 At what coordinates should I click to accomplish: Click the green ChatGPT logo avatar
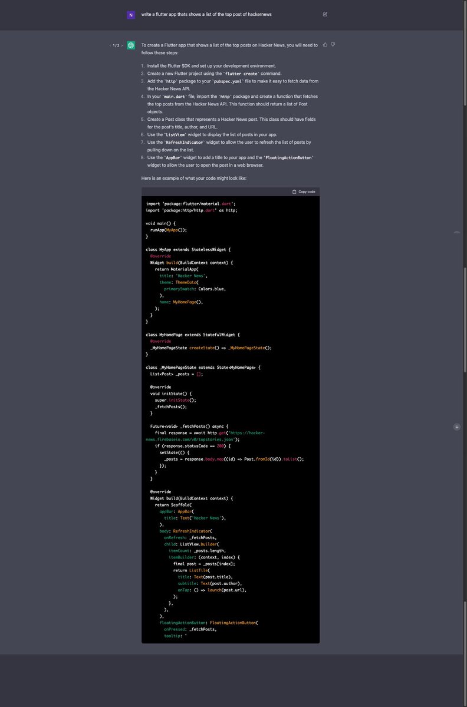(131, 45)
